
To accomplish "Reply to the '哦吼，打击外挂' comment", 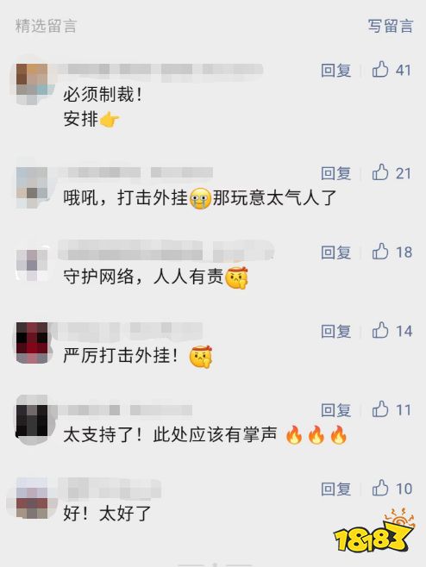I will (335, 173).
